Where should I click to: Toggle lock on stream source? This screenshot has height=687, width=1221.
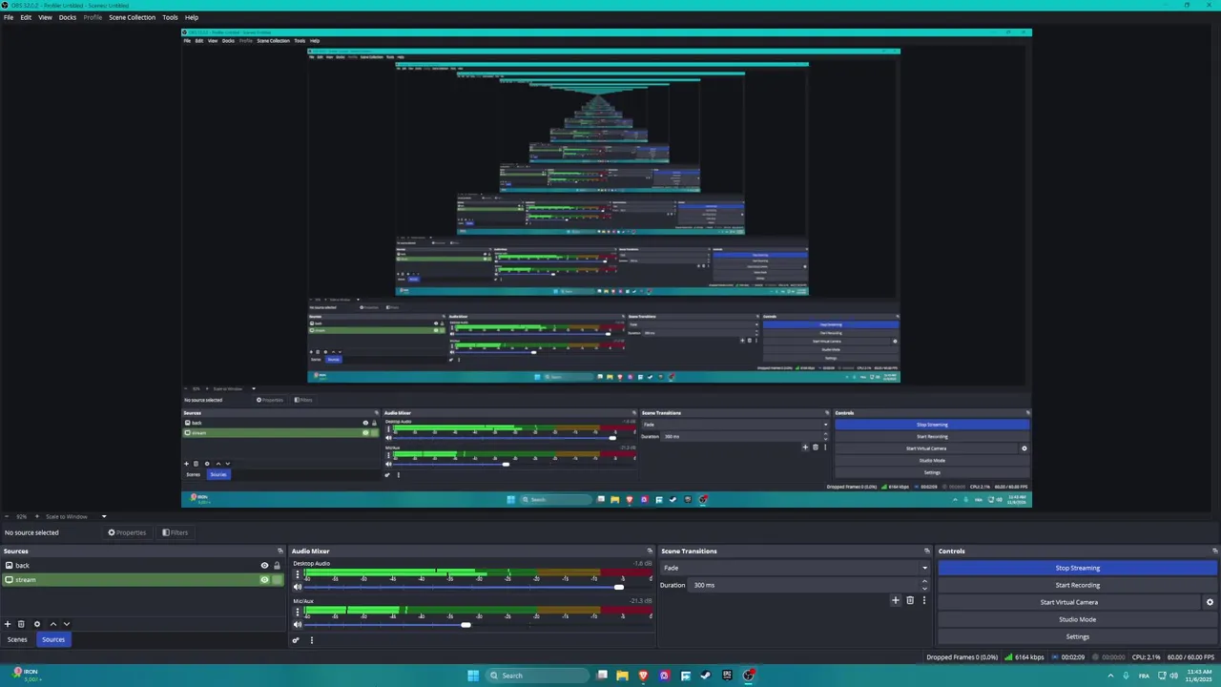point(277,580)
